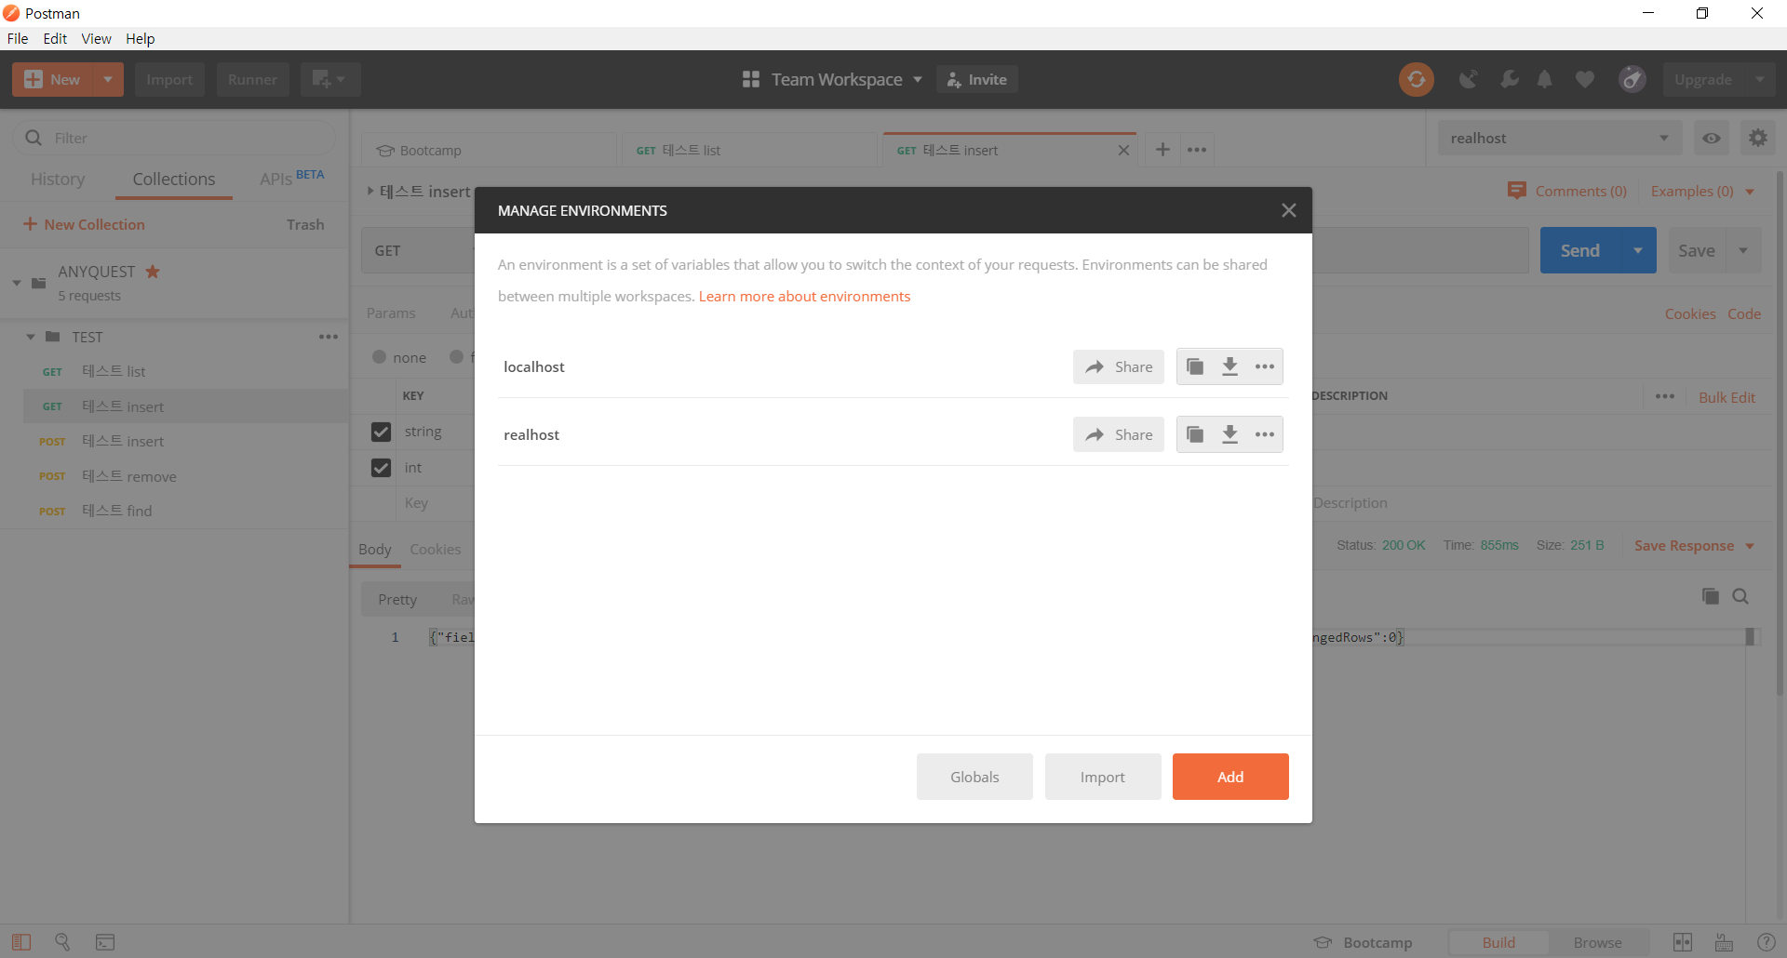Open TEST folder ellipsis options
The width and height of the screenshot is (1787, 958).
(328, 337)
